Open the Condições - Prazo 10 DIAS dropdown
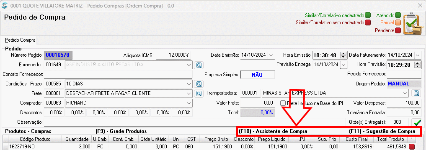This screenshot has width=426, height=150. pyautogui.click(x=189, y=84)
